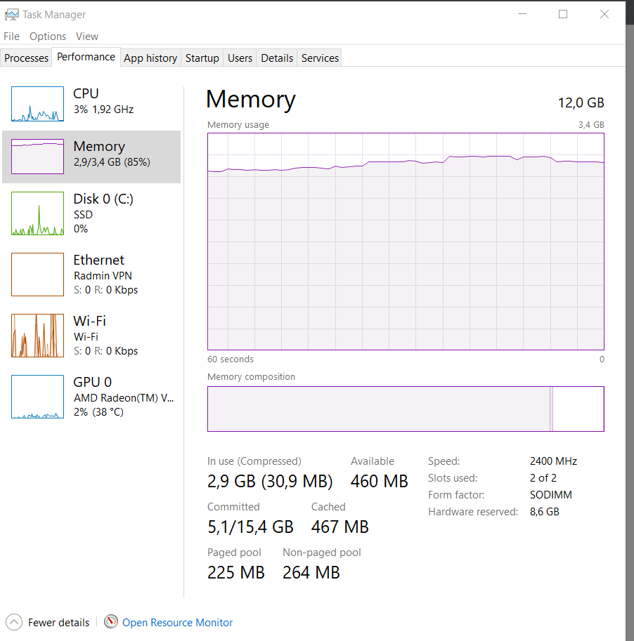Click the Task Manager title bar icon

(11, 15)
